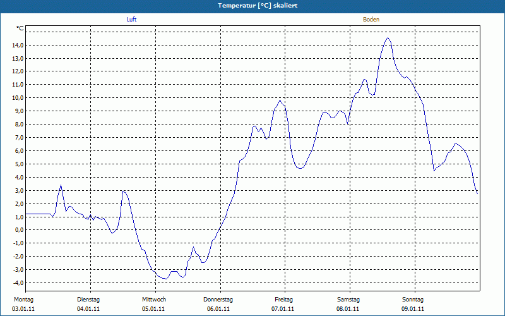Click the '-2,0' y-axis value
The width and height of the screenshot is (505, 316).
pyautogui.click(x=19, y=257)
